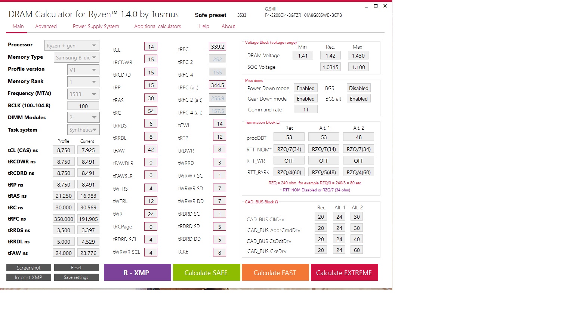The height and width of the screenshot is (323, 574).
Task: Minimize the DRAM Calculator window
Action: tap(366, 6)
